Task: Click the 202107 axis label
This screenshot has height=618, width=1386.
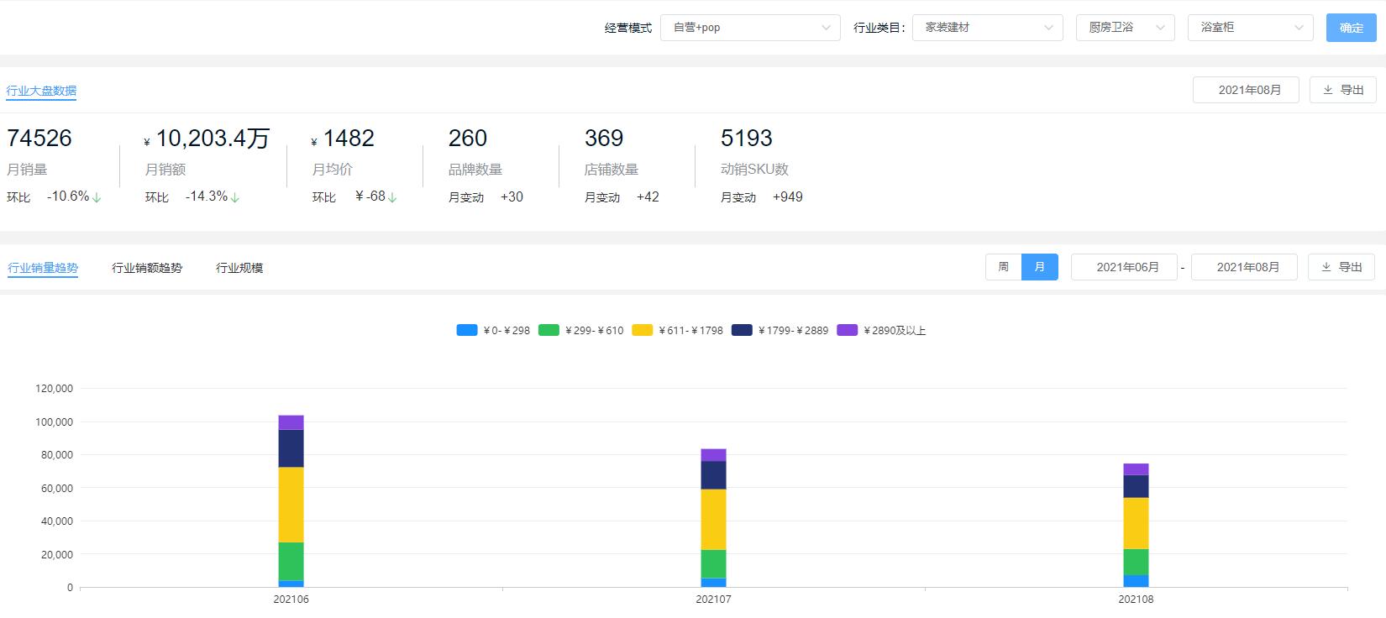Action: tap(713, 600)
